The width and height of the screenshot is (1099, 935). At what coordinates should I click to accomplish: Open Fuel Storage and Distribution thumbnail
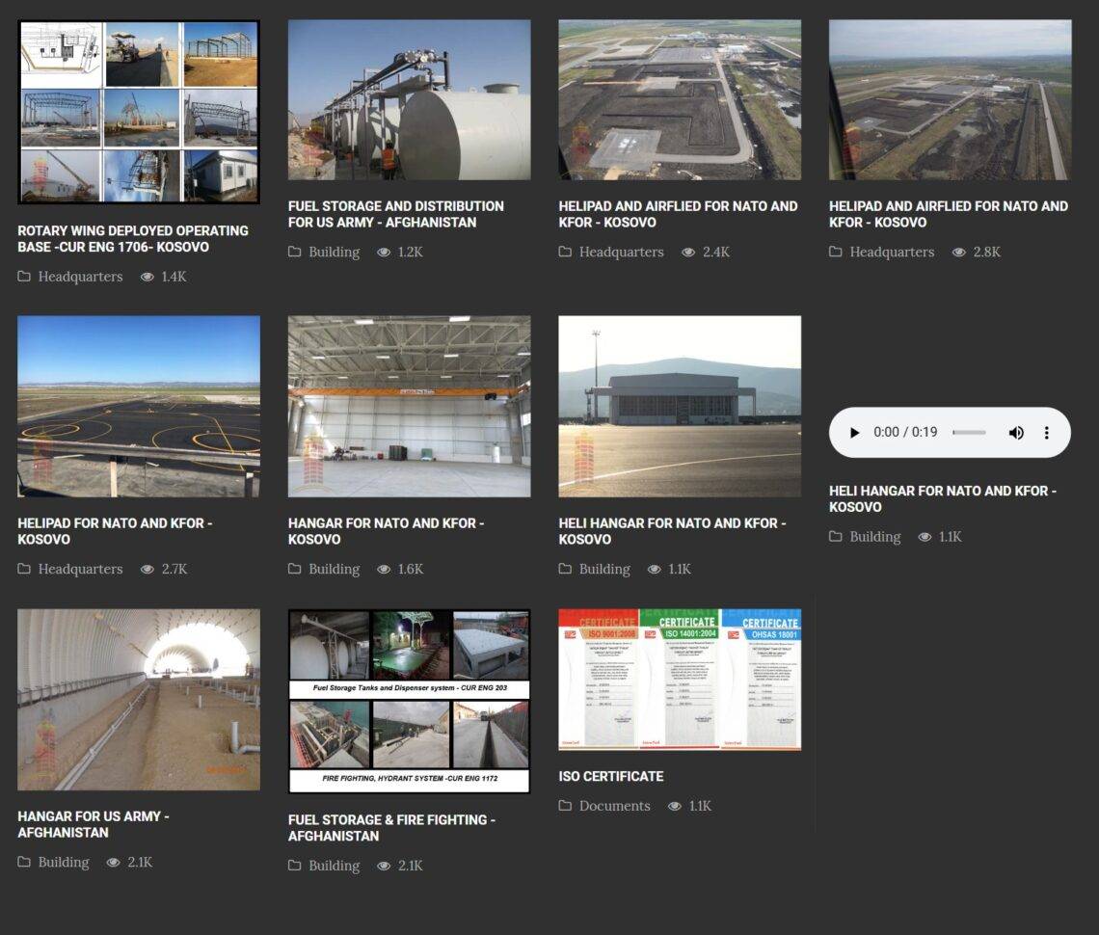click(x=409, y=99)
